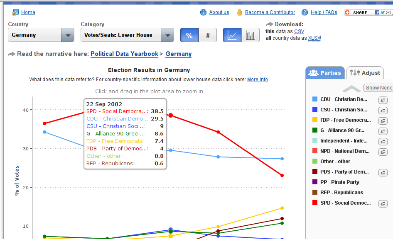Open the Help / FAQs link
393x239 pixels.
tap(324, 12)
